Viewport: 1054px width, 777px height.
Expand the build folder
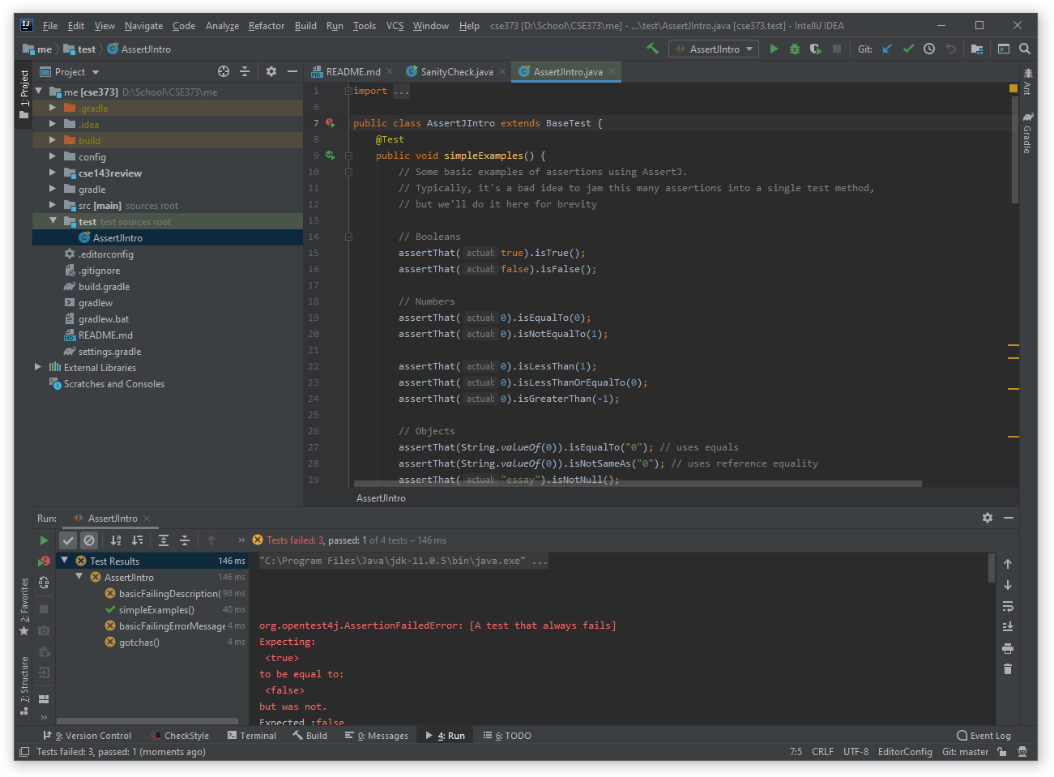(53, 140)
